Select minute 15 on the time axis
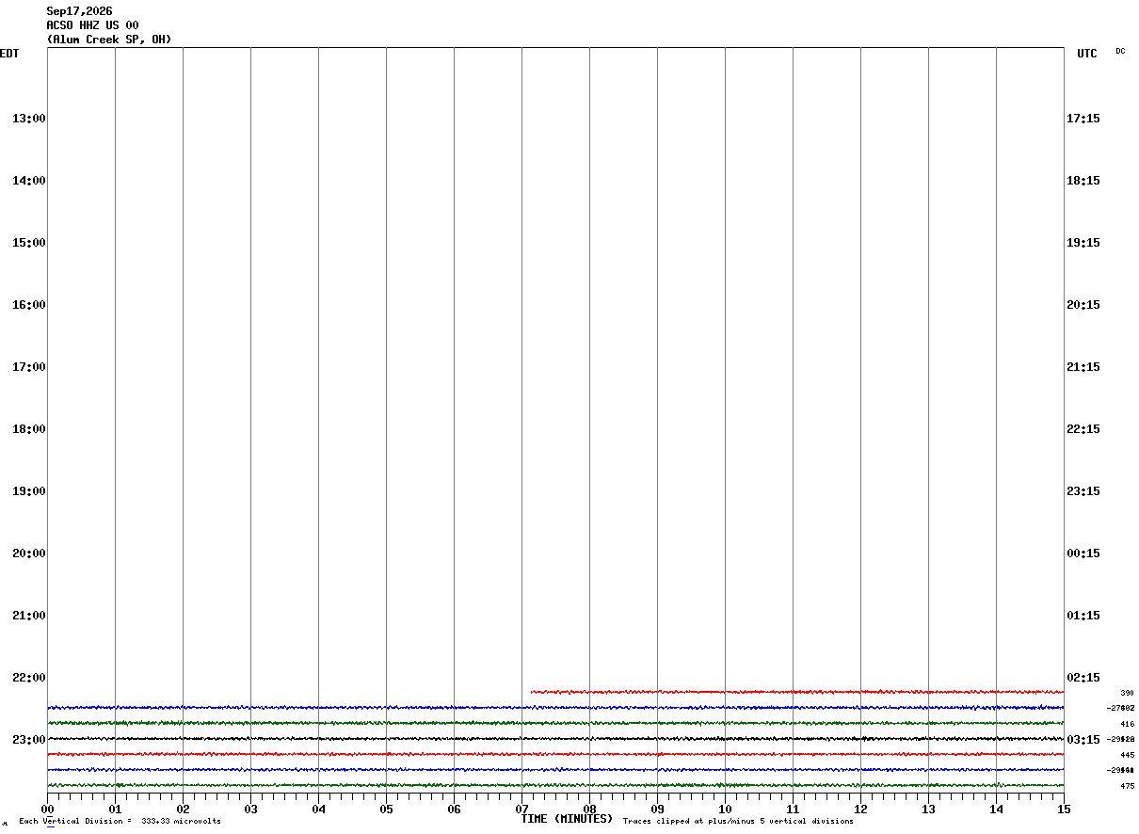 [1064, 810]
